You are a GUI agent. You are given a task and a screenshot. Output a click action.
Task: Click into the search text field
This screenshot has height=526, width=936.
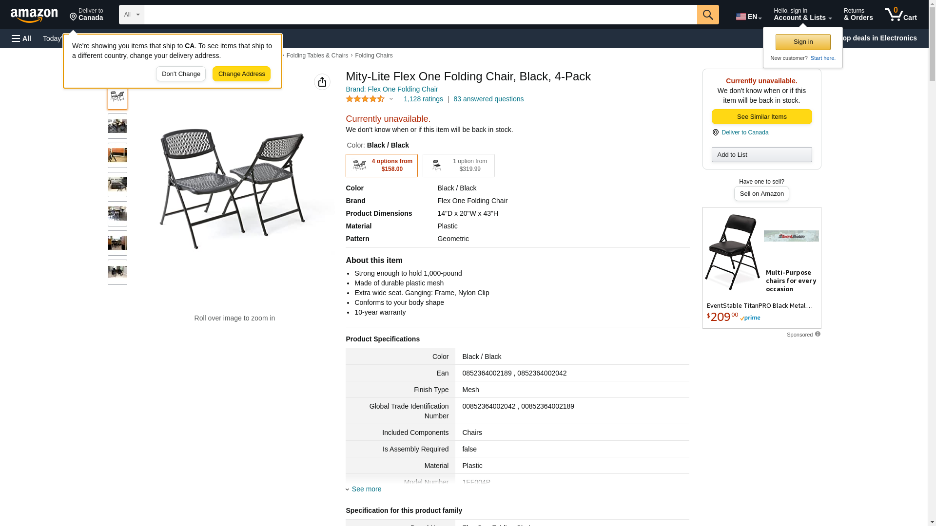click(420, 15)
